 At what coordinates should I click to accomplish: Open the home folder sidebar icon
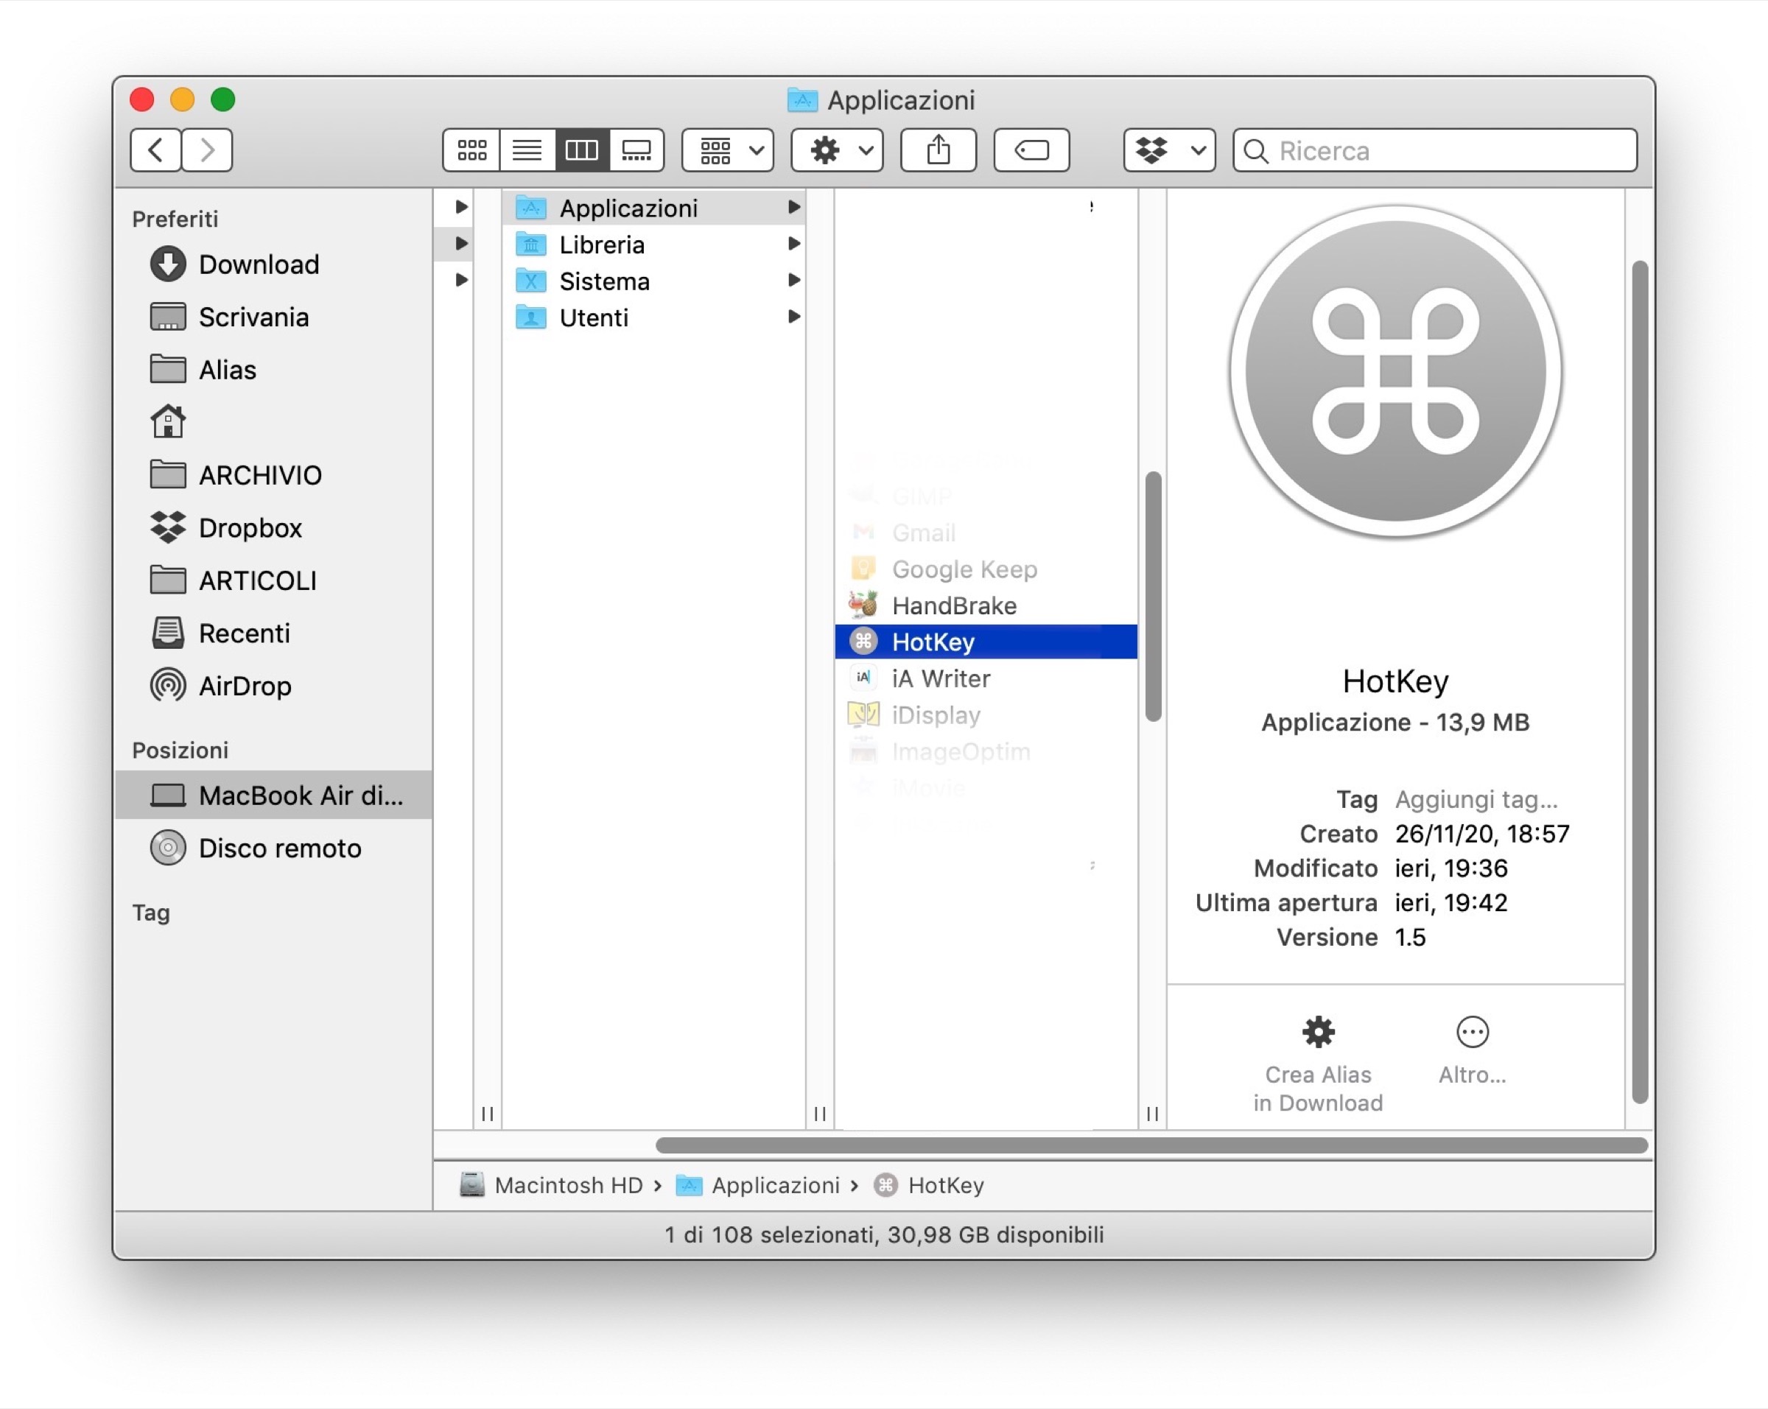[x=168, y=422]
